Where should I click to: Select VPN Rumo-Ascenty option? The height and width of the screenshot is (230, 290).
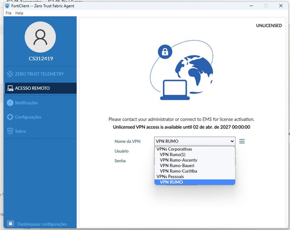[x=195, y=160]
